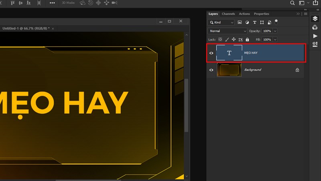Open the three-dots more options in options bar
This screenshot has height=181, width=321.
[52, 3]
